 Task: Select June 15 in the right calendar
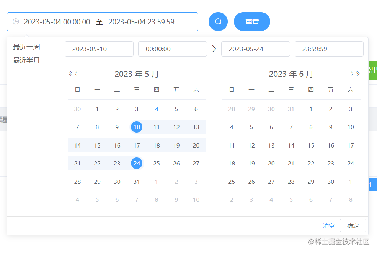tap(311, 145)
